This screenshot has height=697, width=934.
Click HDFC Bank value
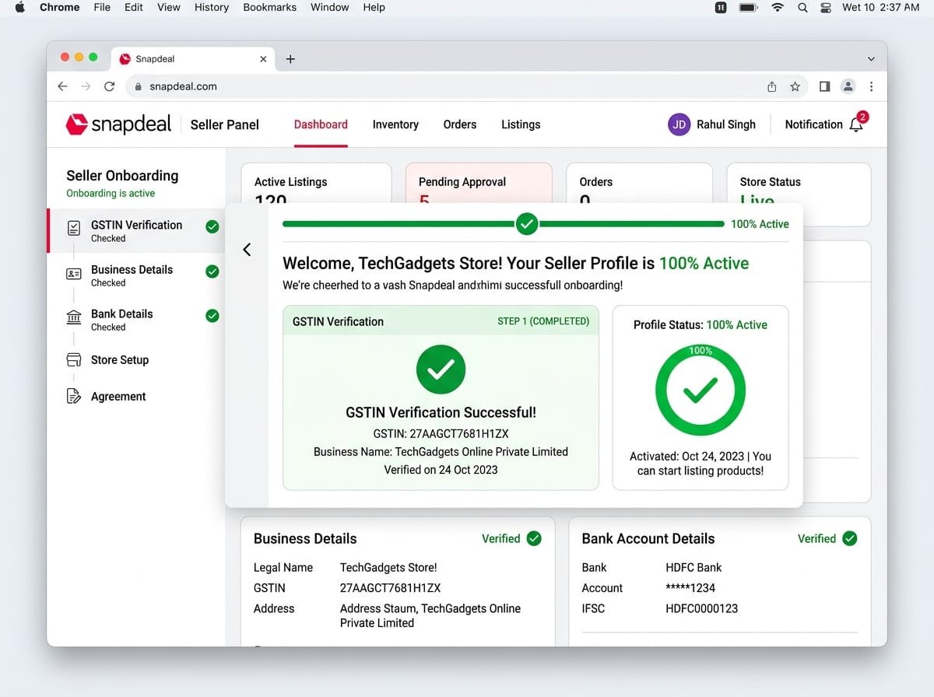tap(693, 567)
